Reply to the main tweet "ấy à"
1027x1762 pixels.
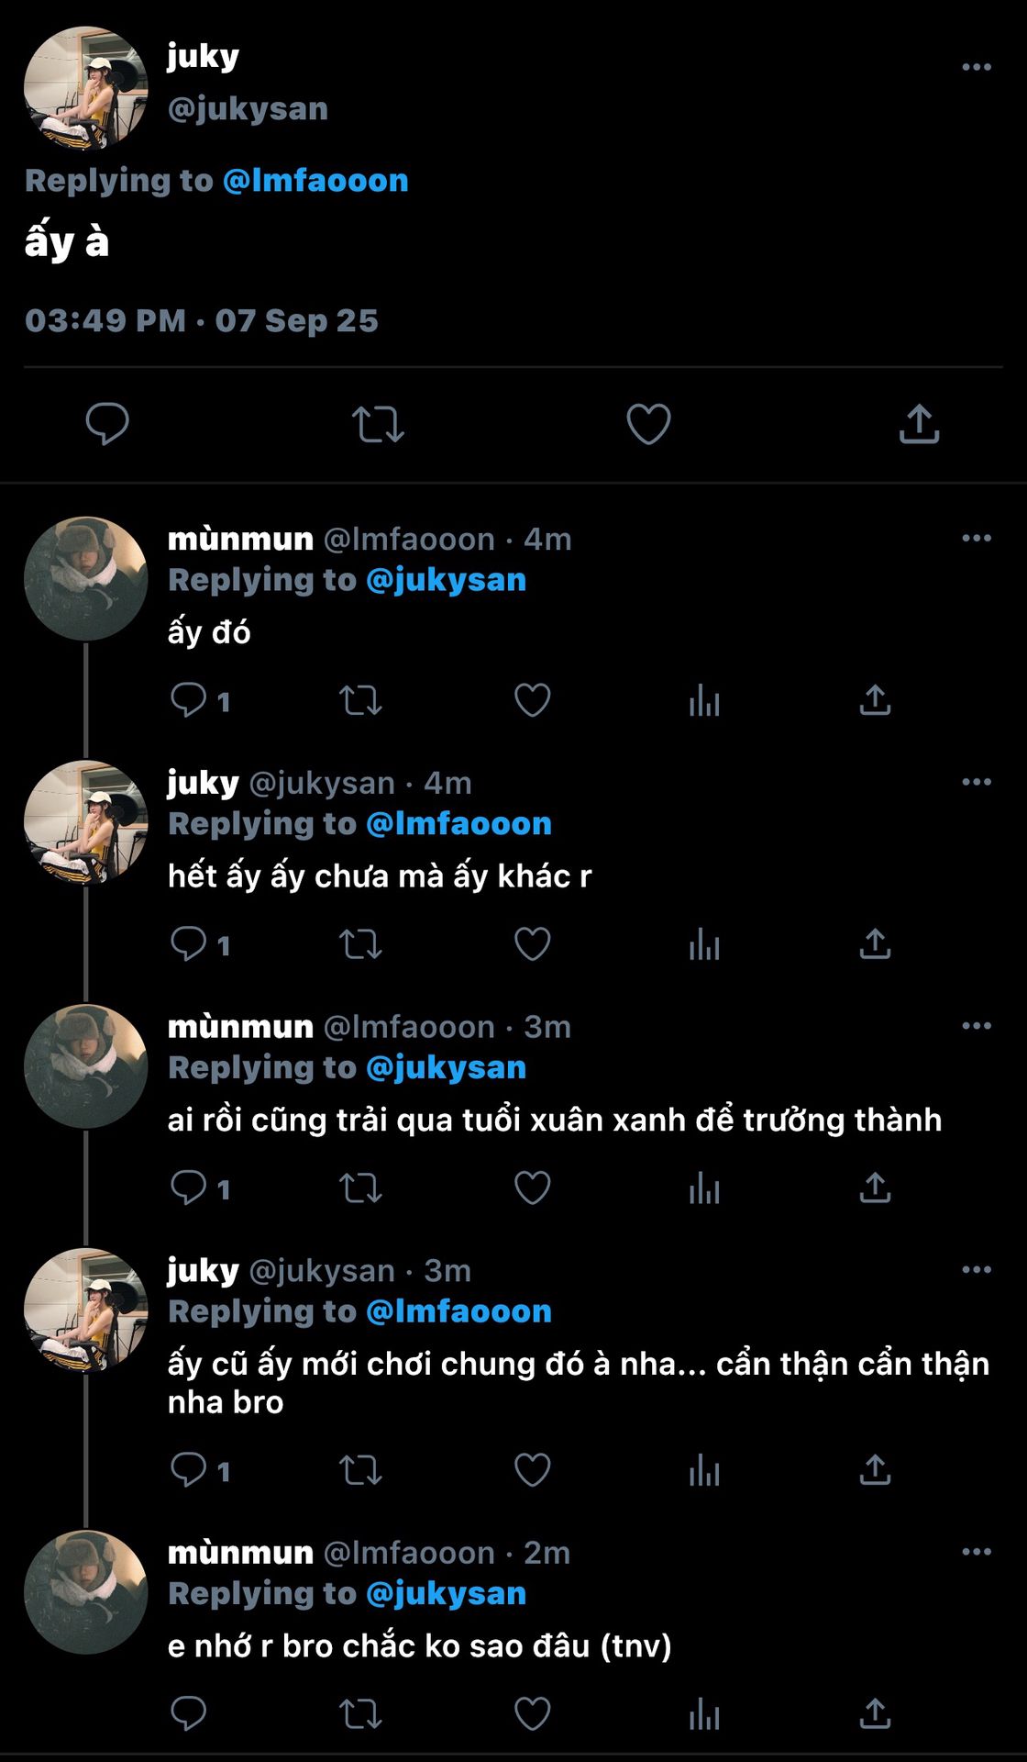tap(107, 424)
